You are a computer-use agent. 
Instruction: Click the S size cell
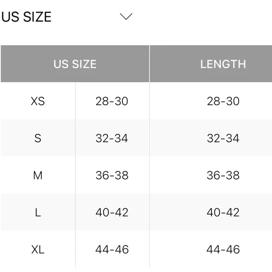coord(38,138)
